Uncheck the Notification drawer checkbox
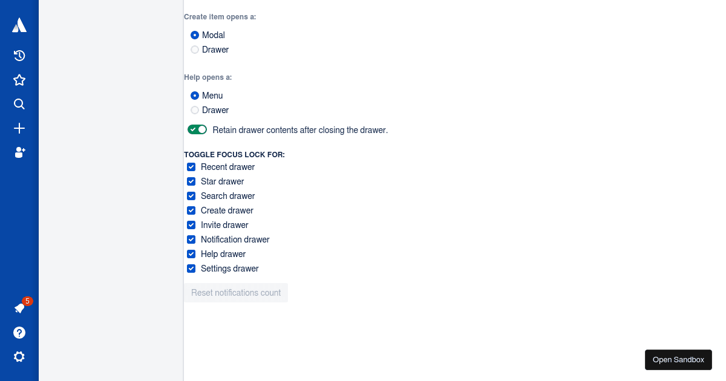 click(x=191, y=239)
